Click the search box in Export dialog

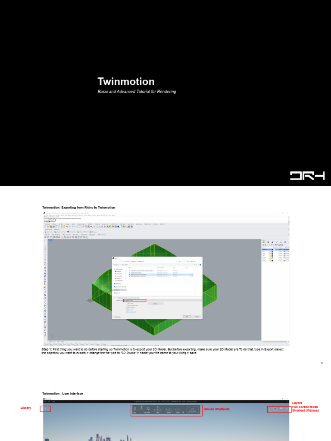(192, 261)
